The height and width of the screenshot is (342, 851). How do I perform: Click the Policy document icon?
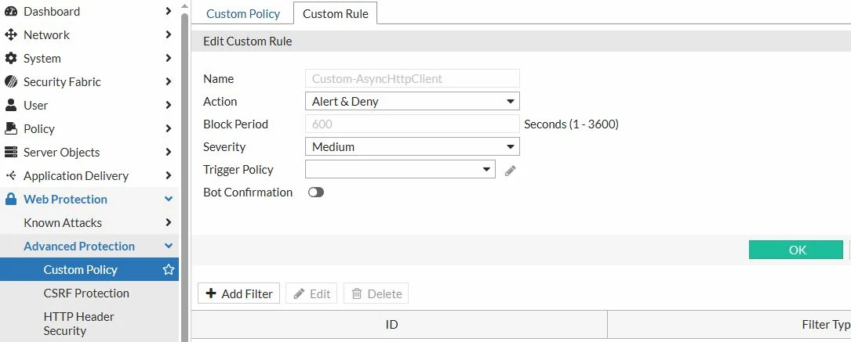[11, 129]
